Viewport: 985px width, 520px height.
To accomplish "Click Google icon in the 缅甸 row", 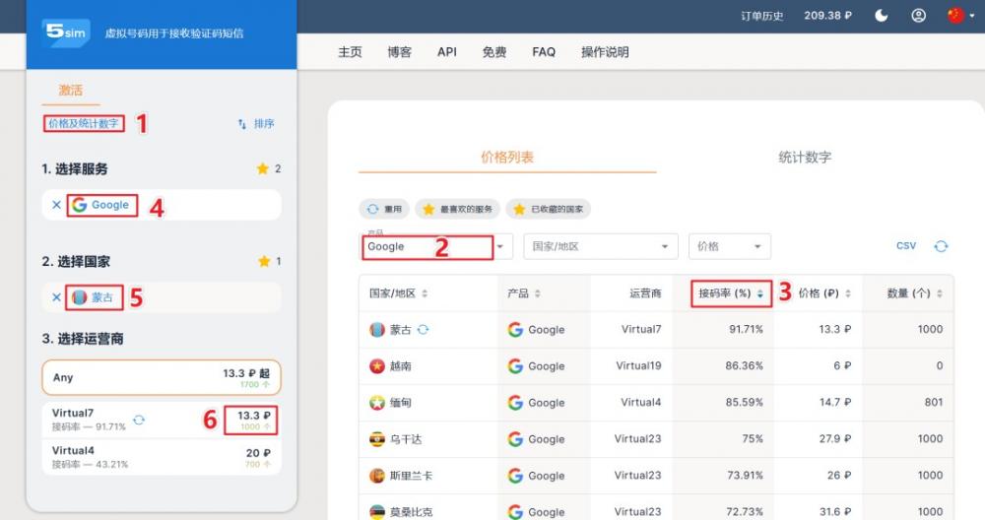I will click(x=515, y=403).
